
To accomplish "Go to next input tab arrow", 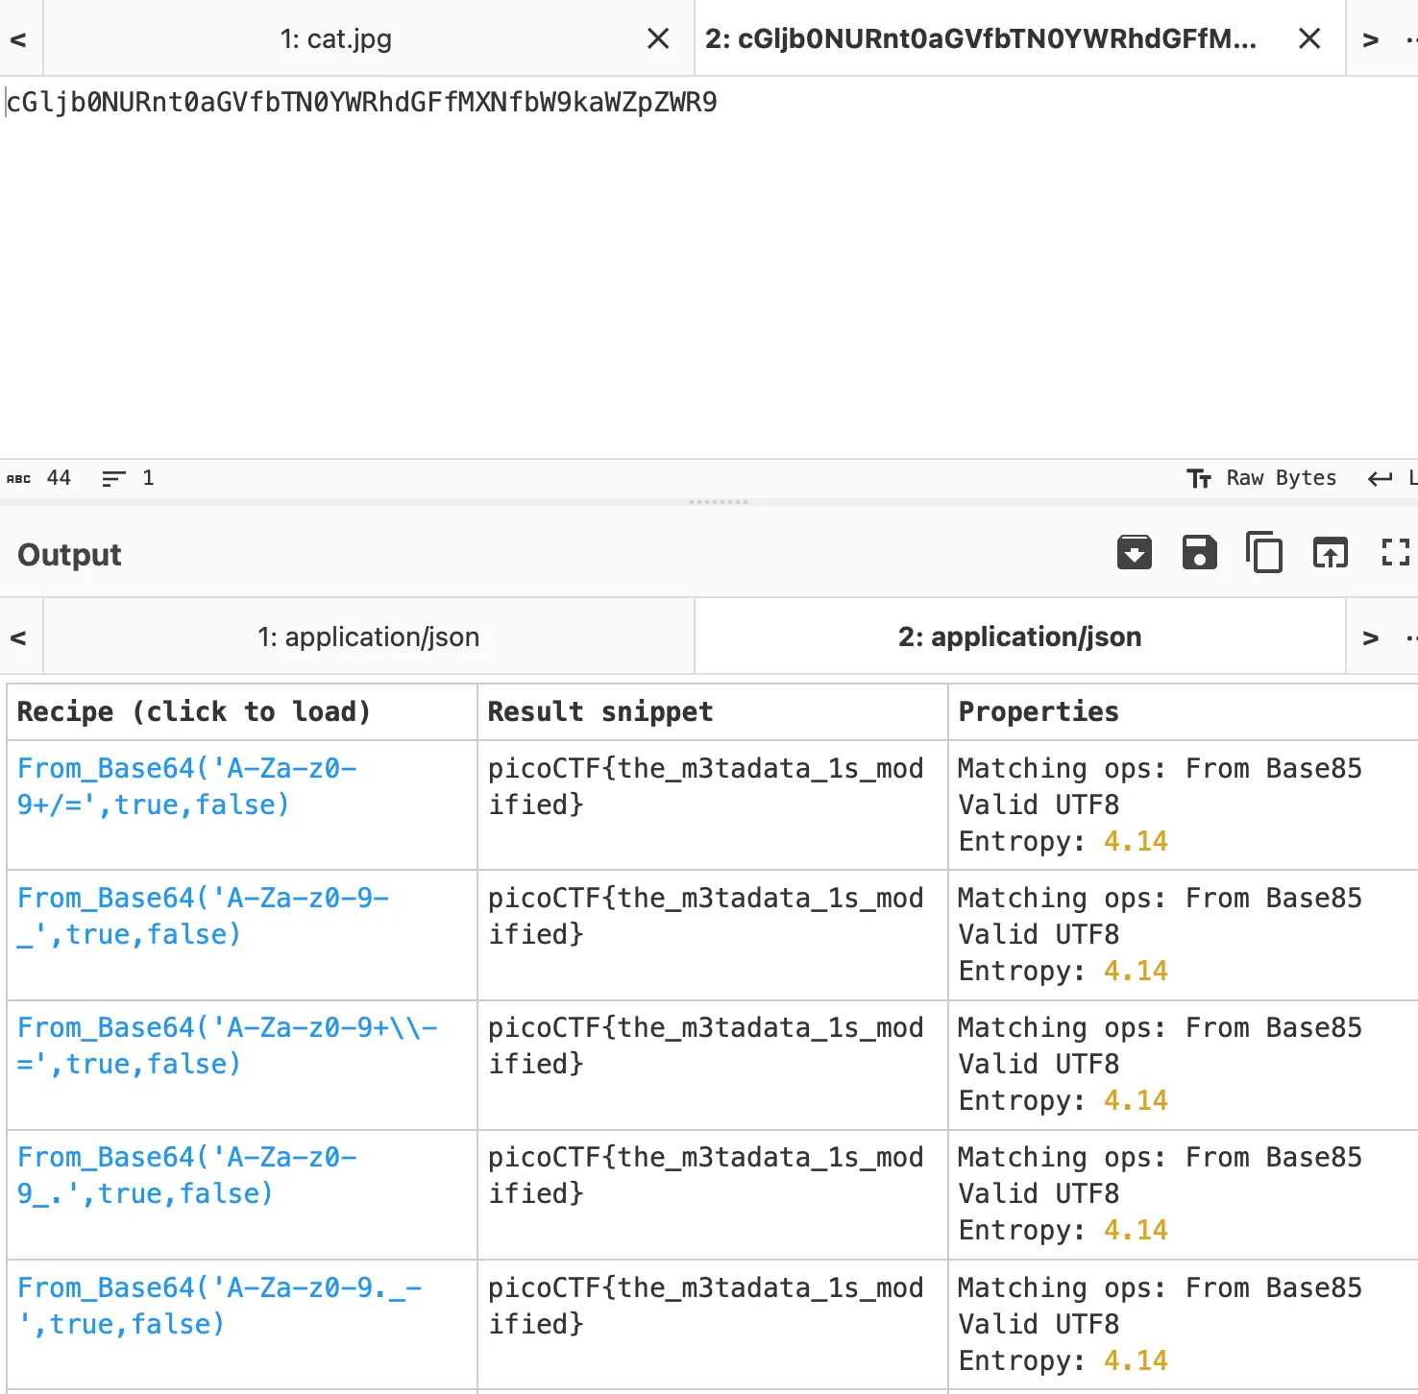I will click(1371, 39).
